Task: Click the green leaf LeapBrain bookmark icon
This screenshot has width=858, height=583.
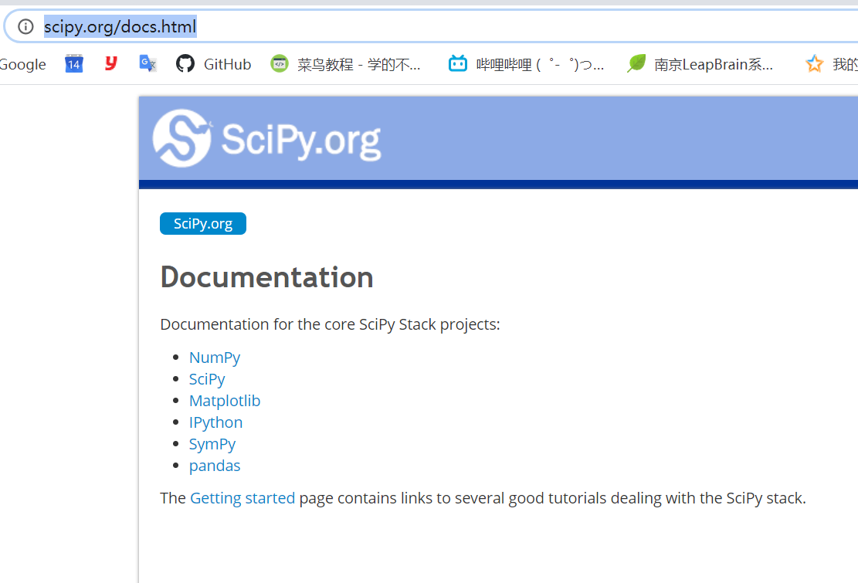Action: click(x=636, y=63)
